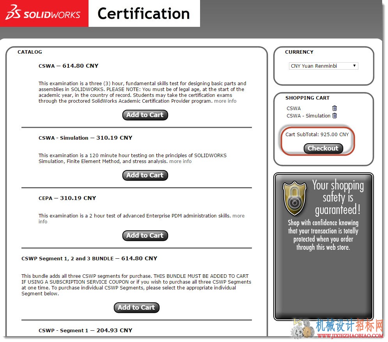Screen dimensions: 388x342
Task: Open more info for CSWA exam
Action: [x=225, y=101]
